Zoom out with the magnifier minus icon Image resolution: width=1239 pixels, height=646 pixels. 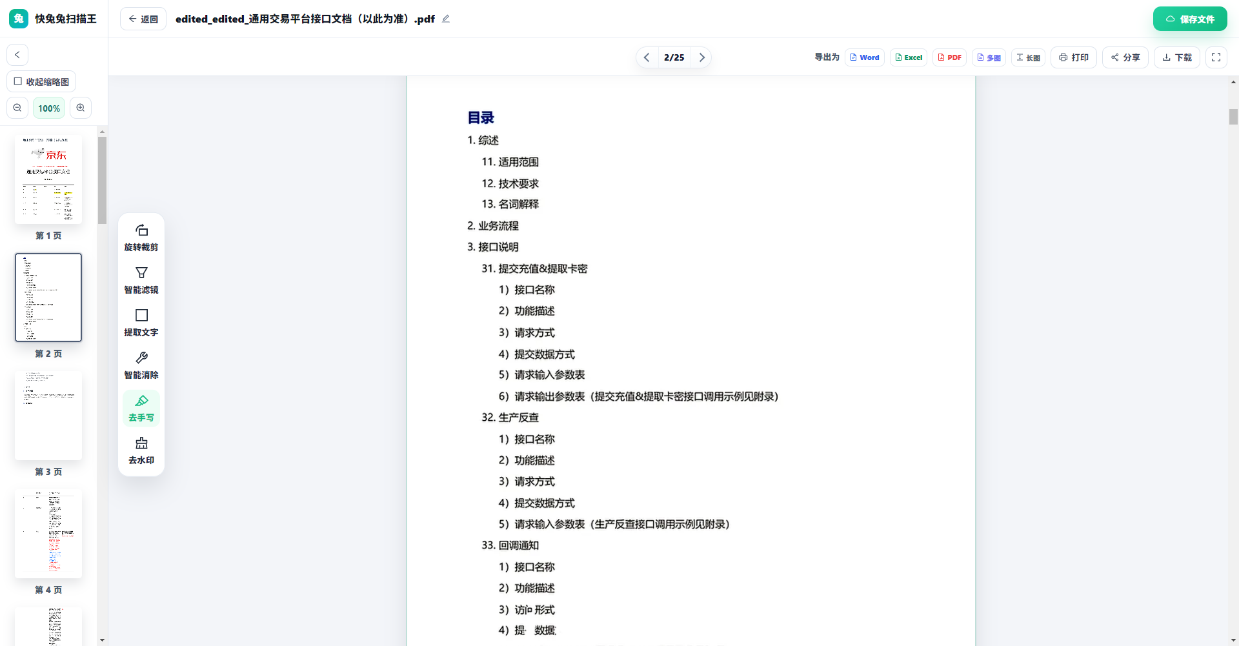[x=17, y=108]
